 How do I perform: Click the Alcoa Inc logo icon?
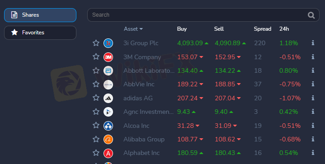[x=108, y=126]
